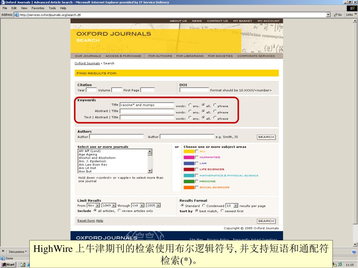The width and height of the screenshot is (358, 268).
Task: Expand the address bar dropdown arrow
Action: [x=328, y=15]
